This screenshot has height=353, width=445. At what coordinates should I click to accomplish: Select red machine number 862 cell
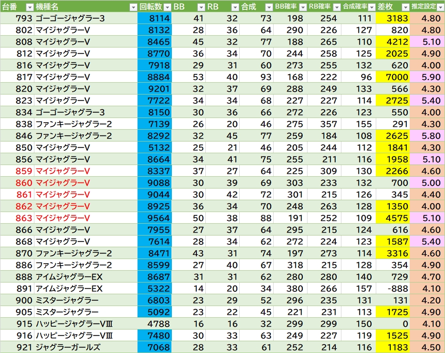pyautogui.click(x=17, y=206)
